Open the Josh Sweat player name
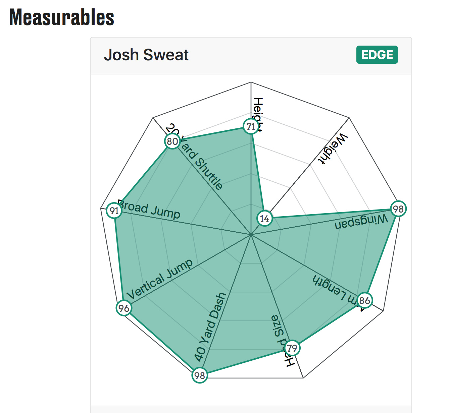This screenshot has width=449, height=413. (146, 55)
